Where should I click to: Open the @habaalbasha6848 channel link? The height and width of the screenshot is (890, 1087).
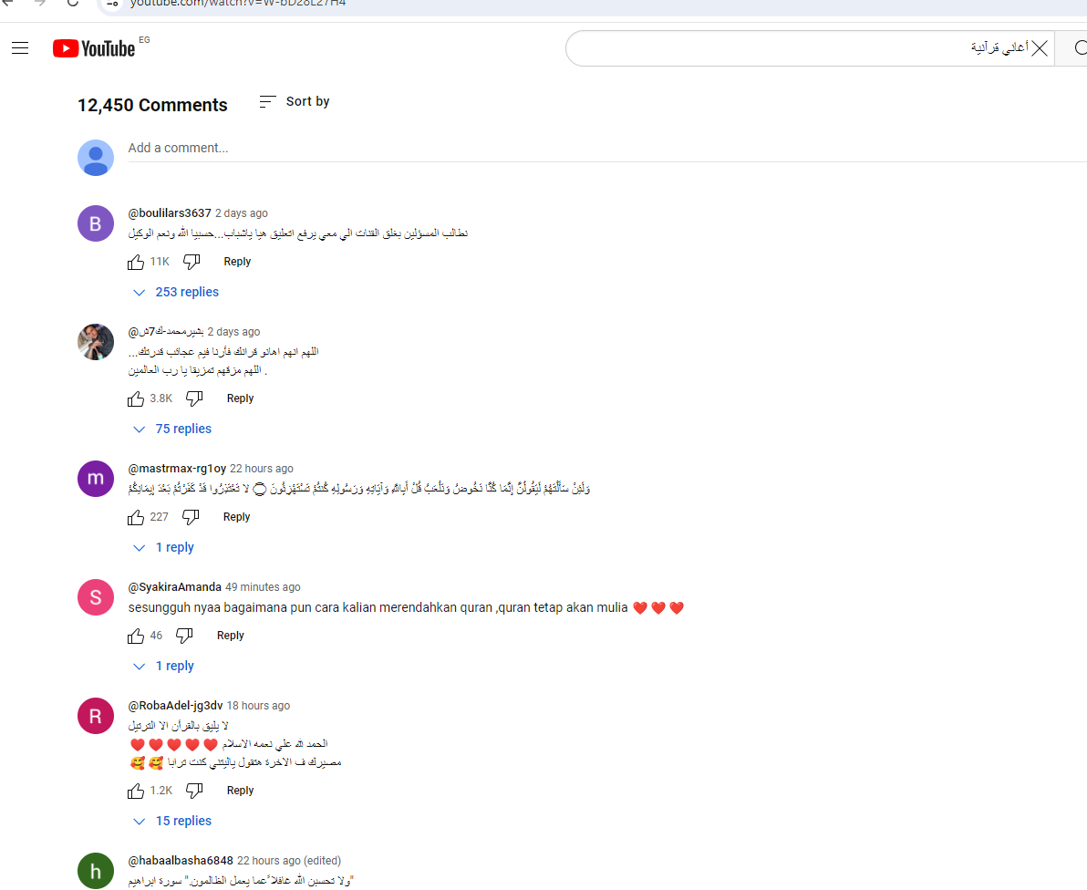181,861
